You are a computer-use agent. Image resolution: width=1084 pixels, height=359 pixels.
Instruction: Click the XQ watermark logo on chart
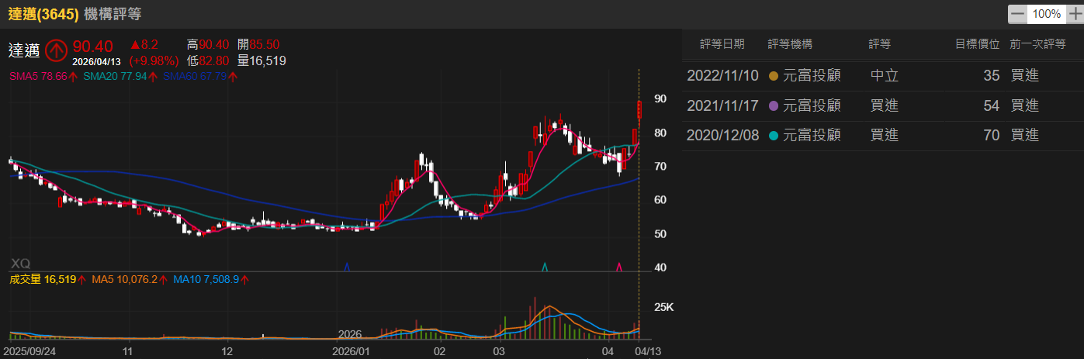(x=21, y=263)
